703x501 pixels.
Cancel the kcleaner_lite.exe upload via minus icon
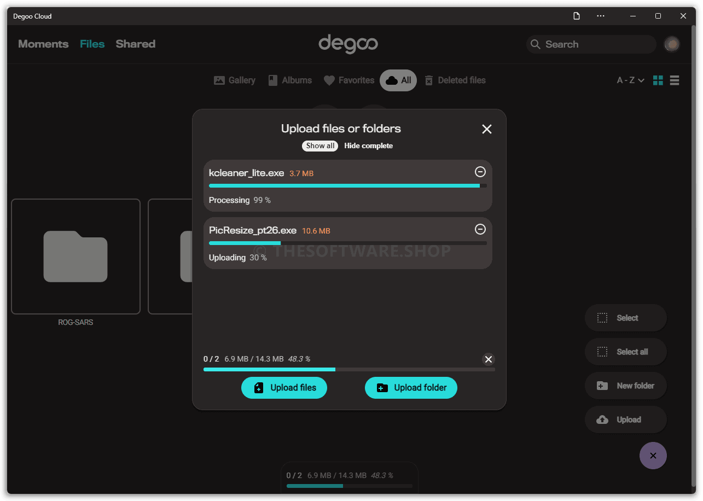pyautogui.click(x=480, y=172)
